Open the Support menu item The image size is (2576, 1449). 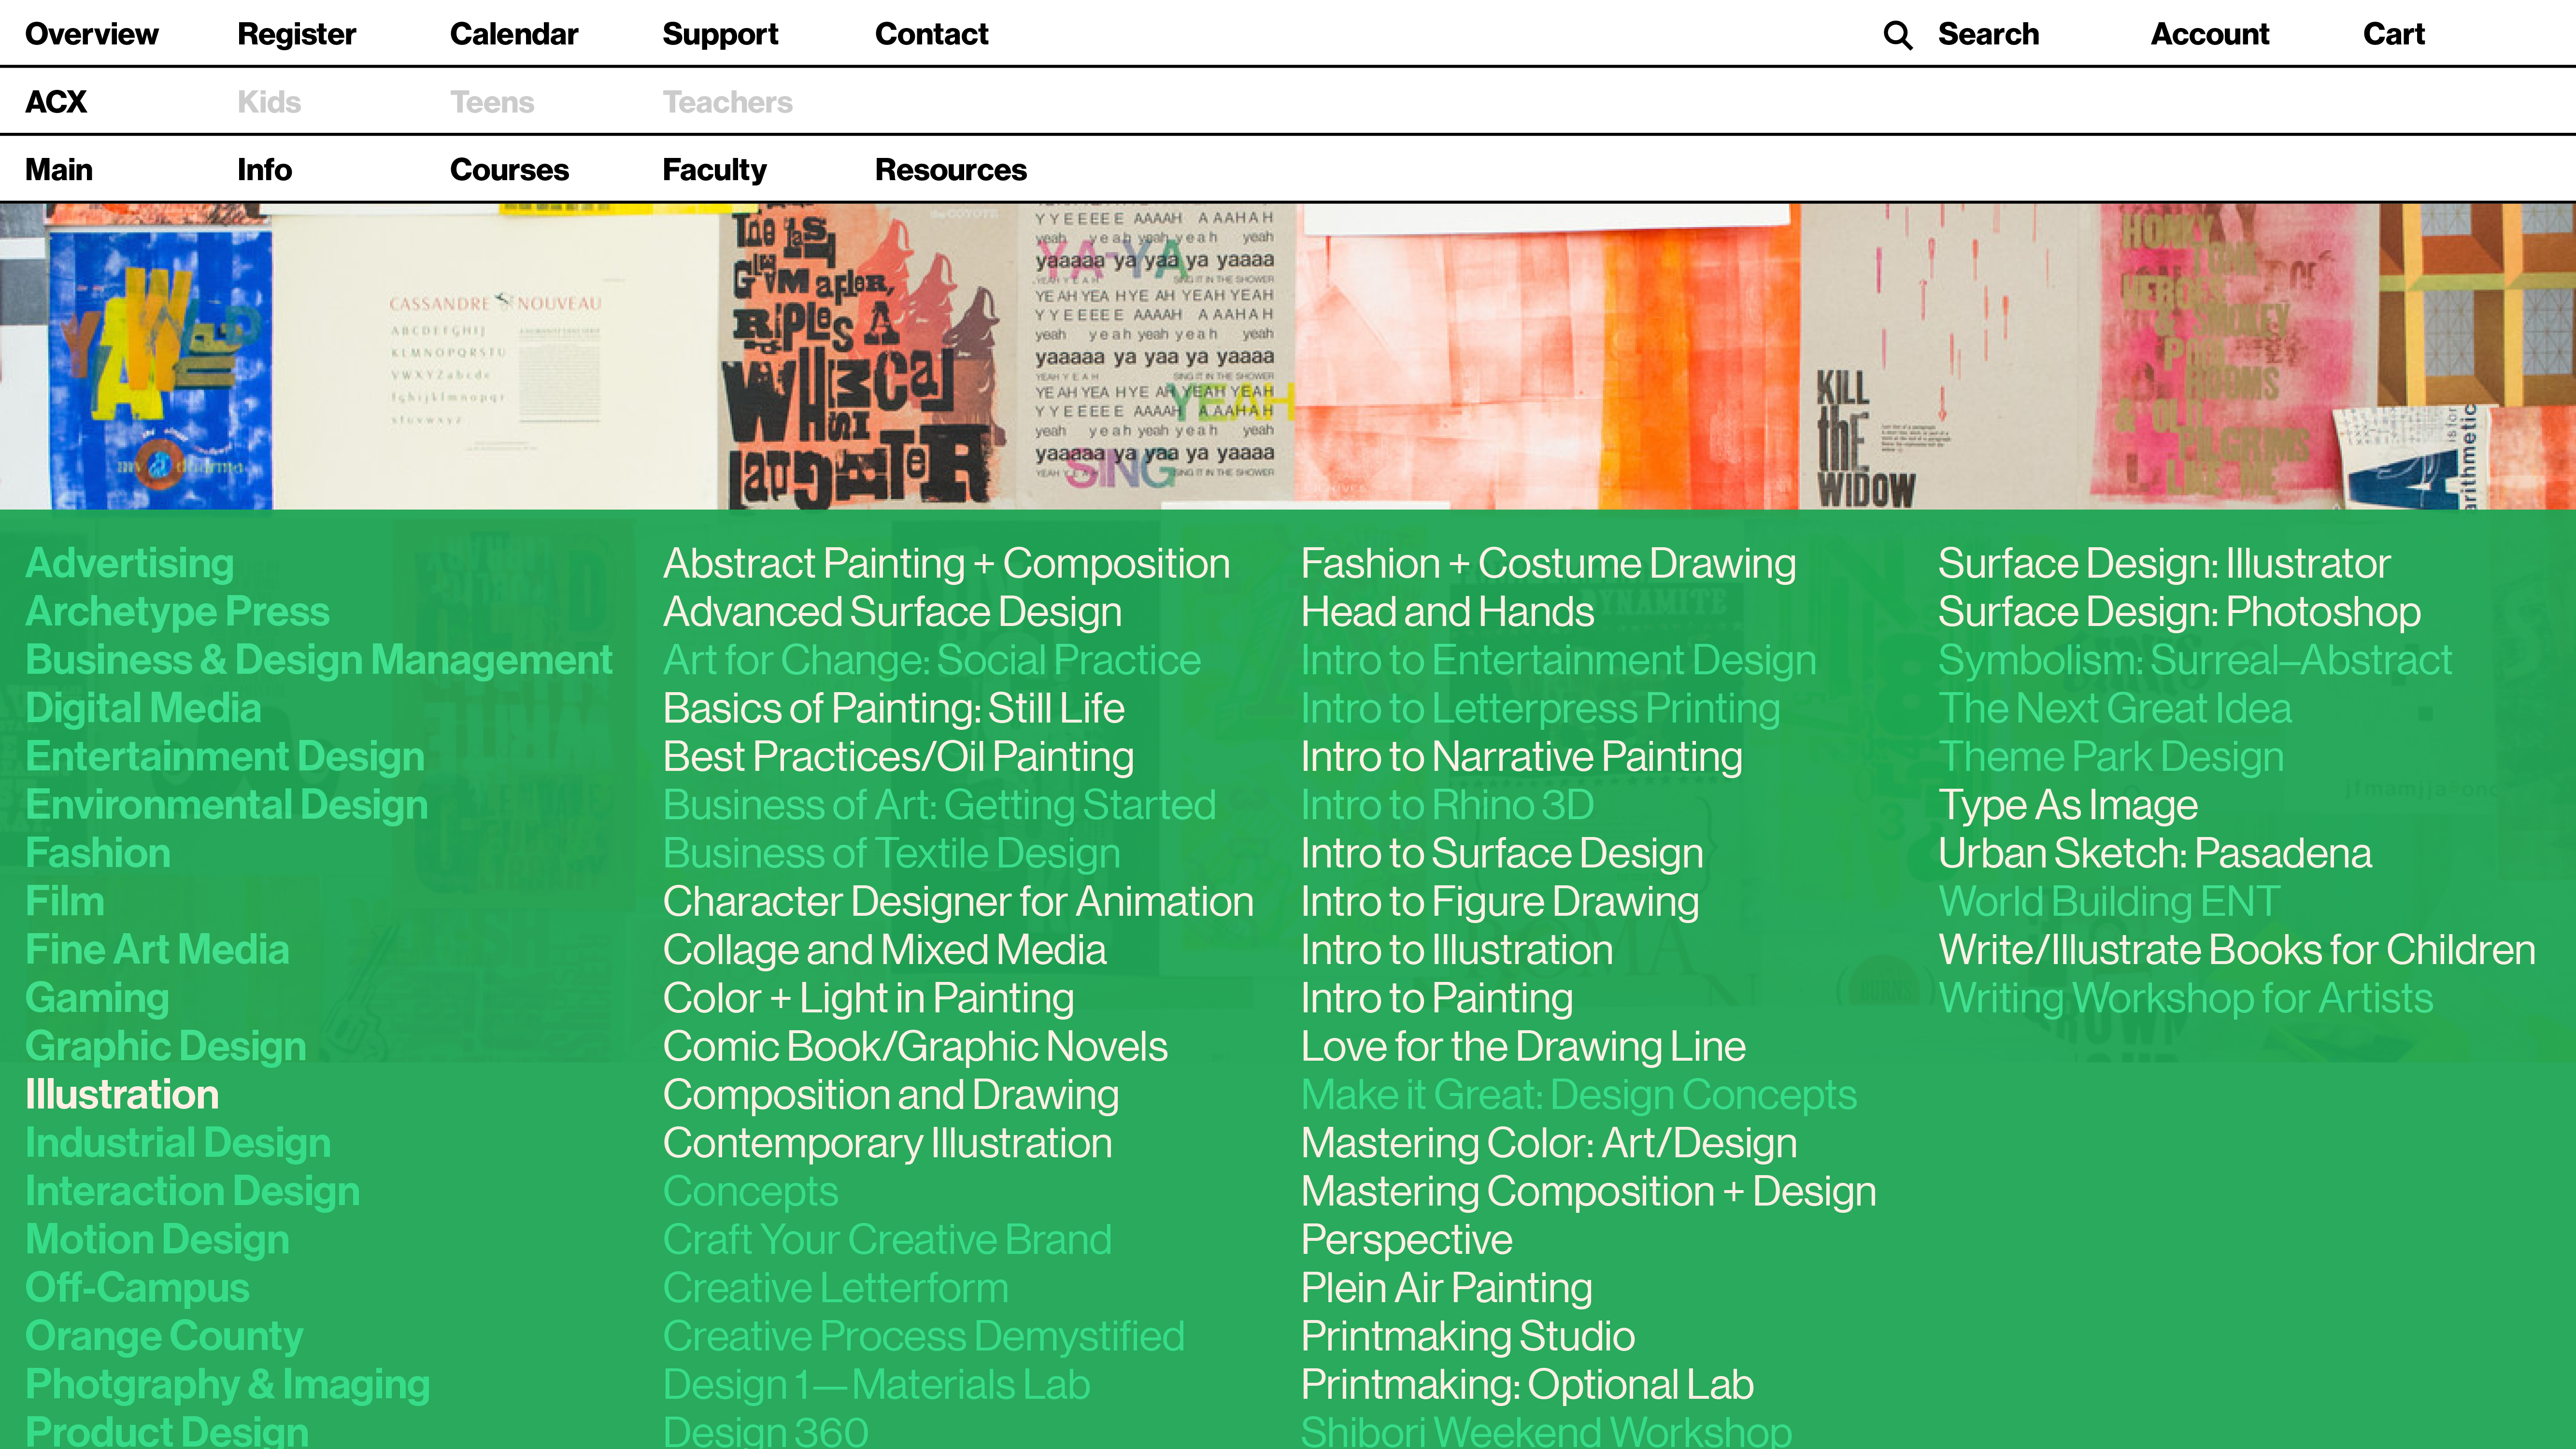[x=720, y=34]
